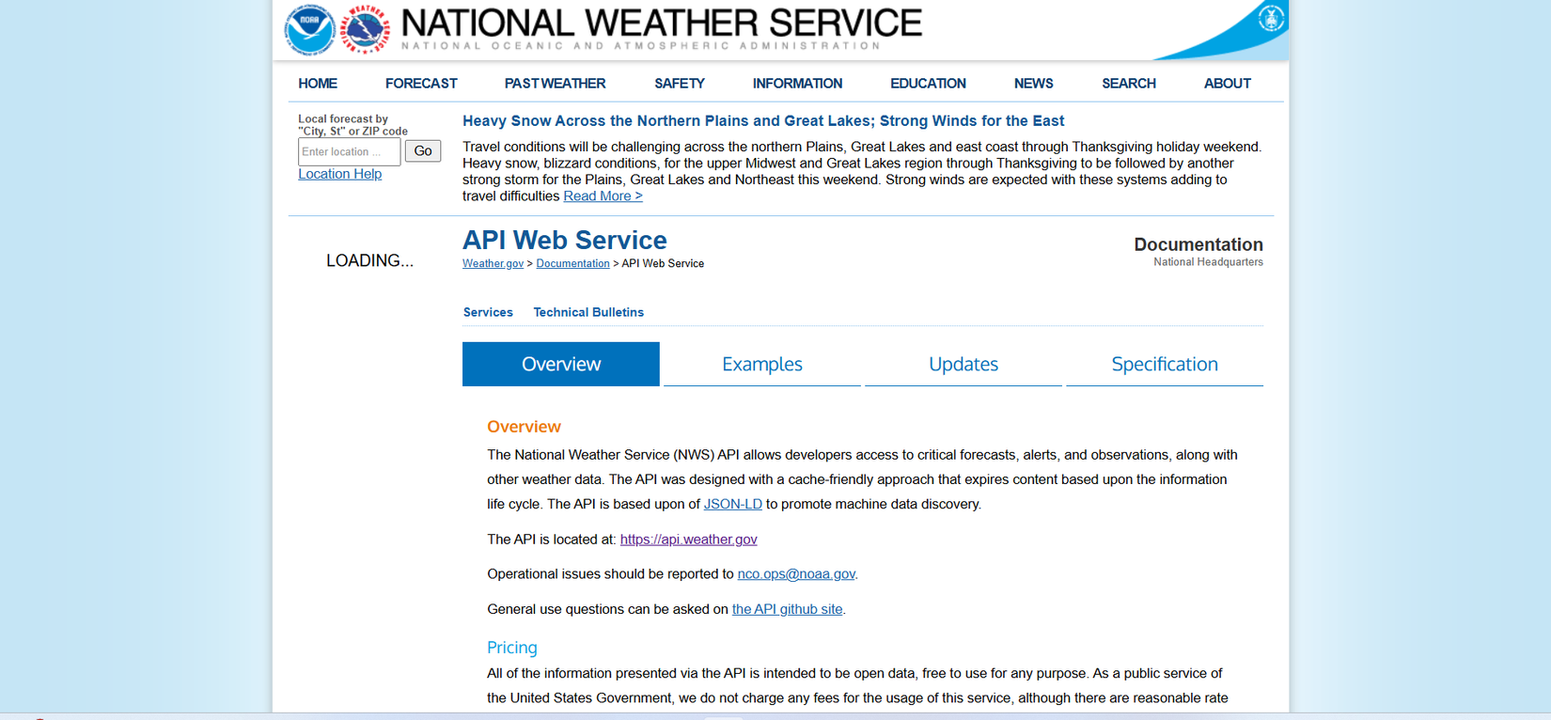Click the National Weather Service title banner
The height and width of the screenshot is (720, 1551).
coord(662,28)
